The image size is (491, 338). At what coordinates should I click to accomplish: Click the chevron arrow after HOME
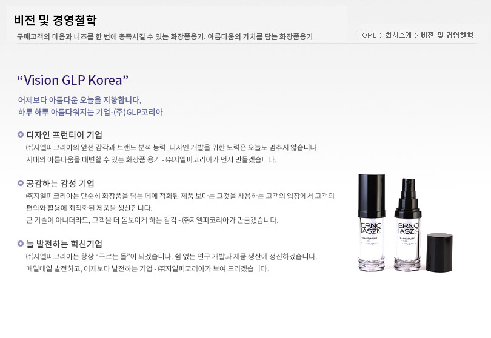[x=381, y=35]
